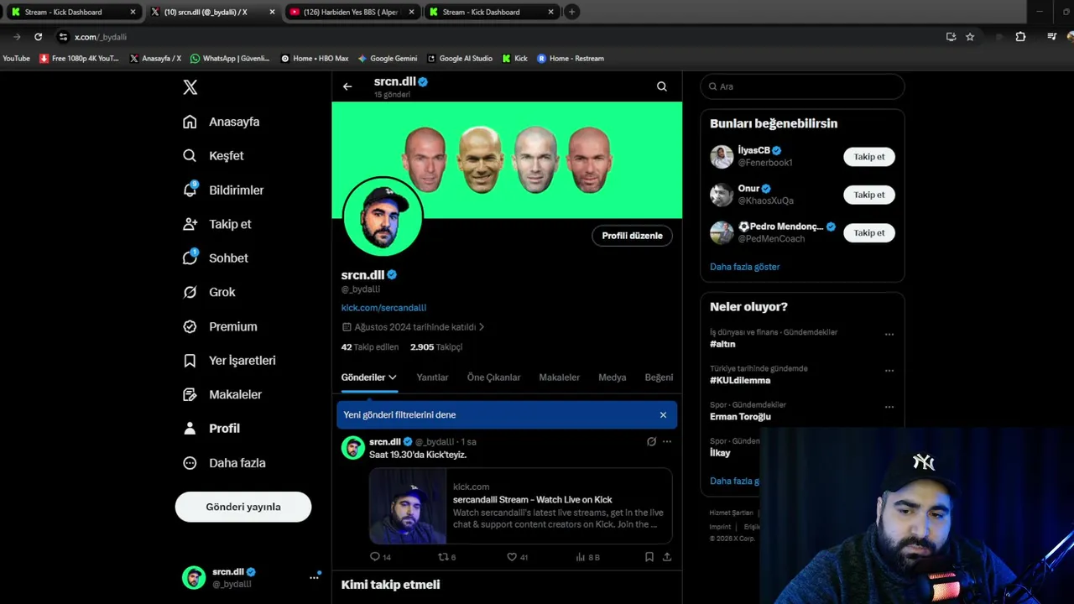The height and width of the screenshot is (604, 1074).
Task: Open browser extensions puzzle icon
Action: coord(1020,37)
